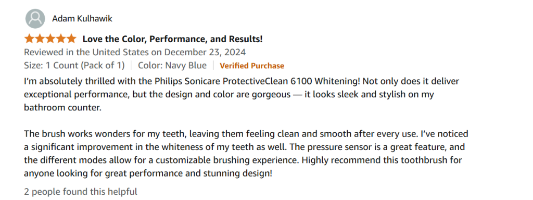Screen dimensions: 533x200
Task: Click the words "bathroom counter." in the review
Action: pos(63,107)
